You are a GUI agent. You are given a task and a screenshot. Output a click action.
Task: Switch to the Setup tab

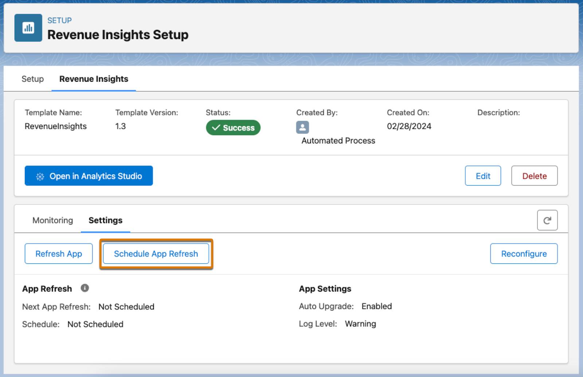click(x=32, y=79)
